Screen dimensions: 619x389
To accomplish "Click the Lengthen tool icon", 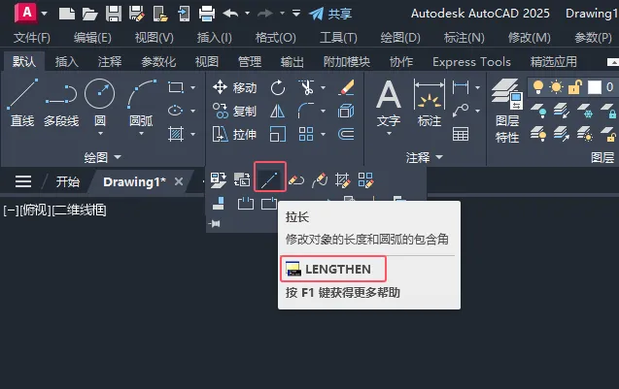I will [x=270, y=180].
